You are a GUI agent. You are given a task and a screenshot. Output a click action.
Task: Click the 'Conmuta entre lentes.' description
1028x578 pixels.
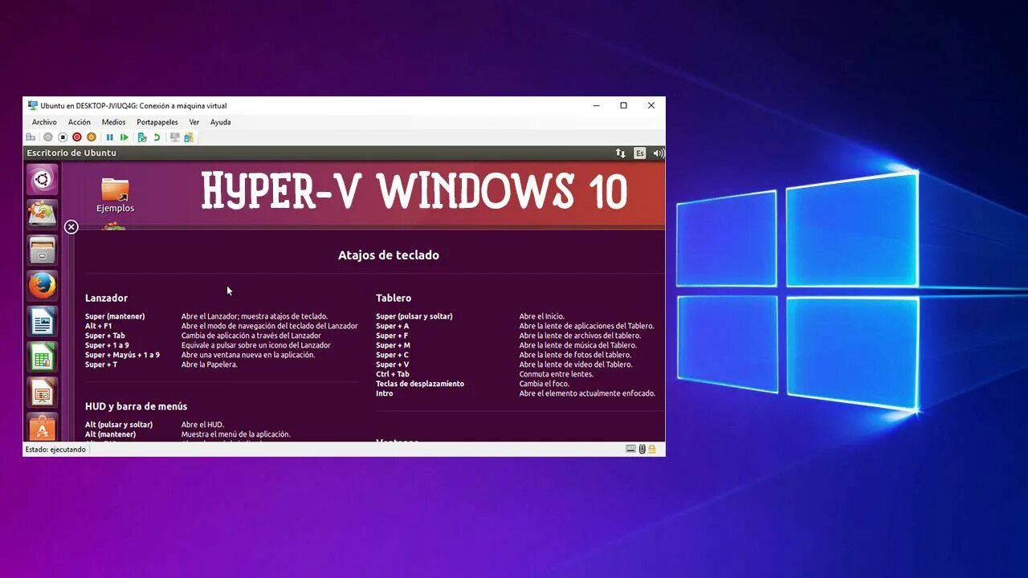pos(557,374)
